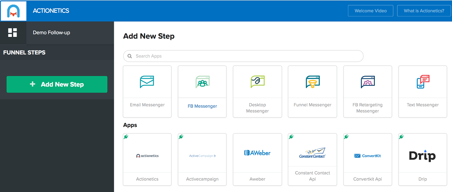Click the plug icon on Constant Contact card
The image size is (452, 192).
click(x=291, y=137)
